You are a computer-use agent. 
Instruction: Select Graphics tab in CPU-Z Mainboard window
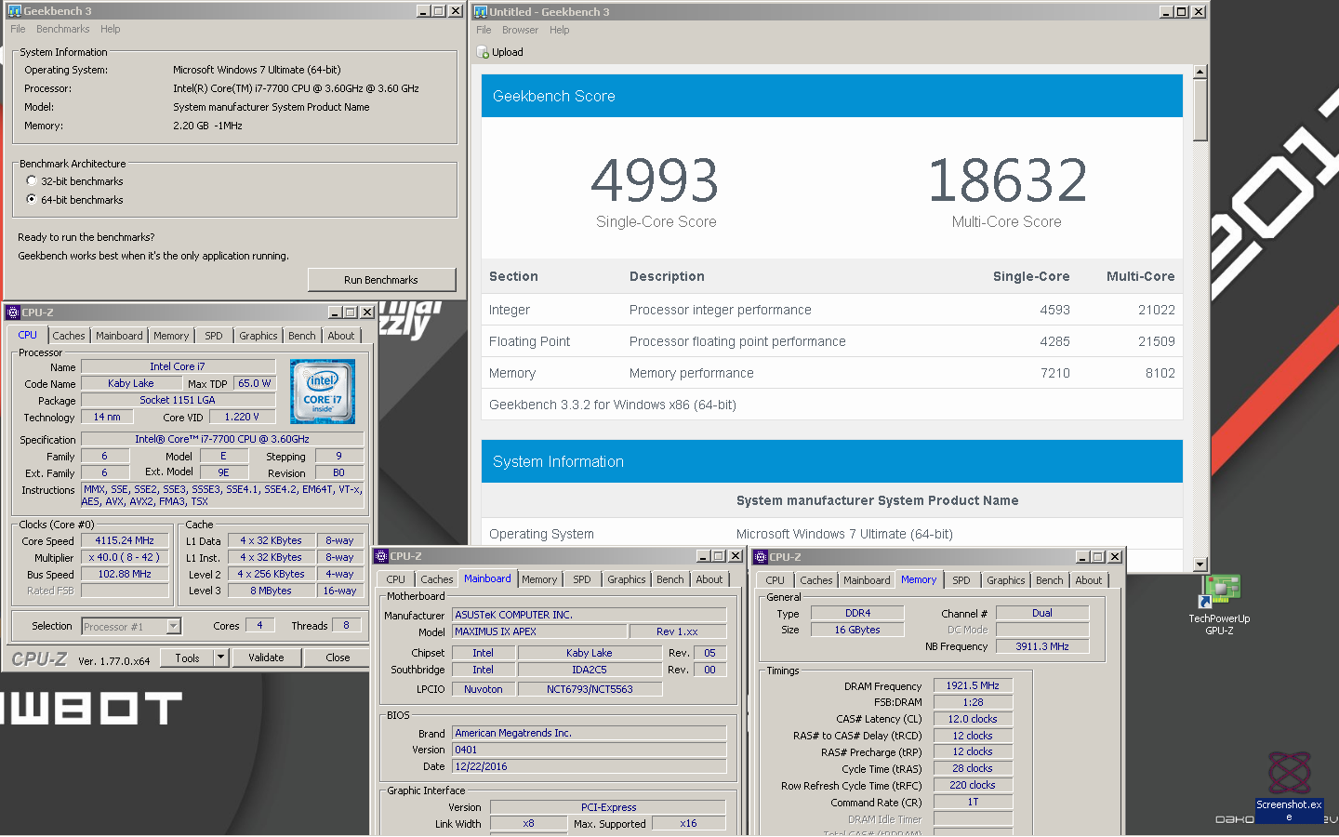(x=627, y=579)
